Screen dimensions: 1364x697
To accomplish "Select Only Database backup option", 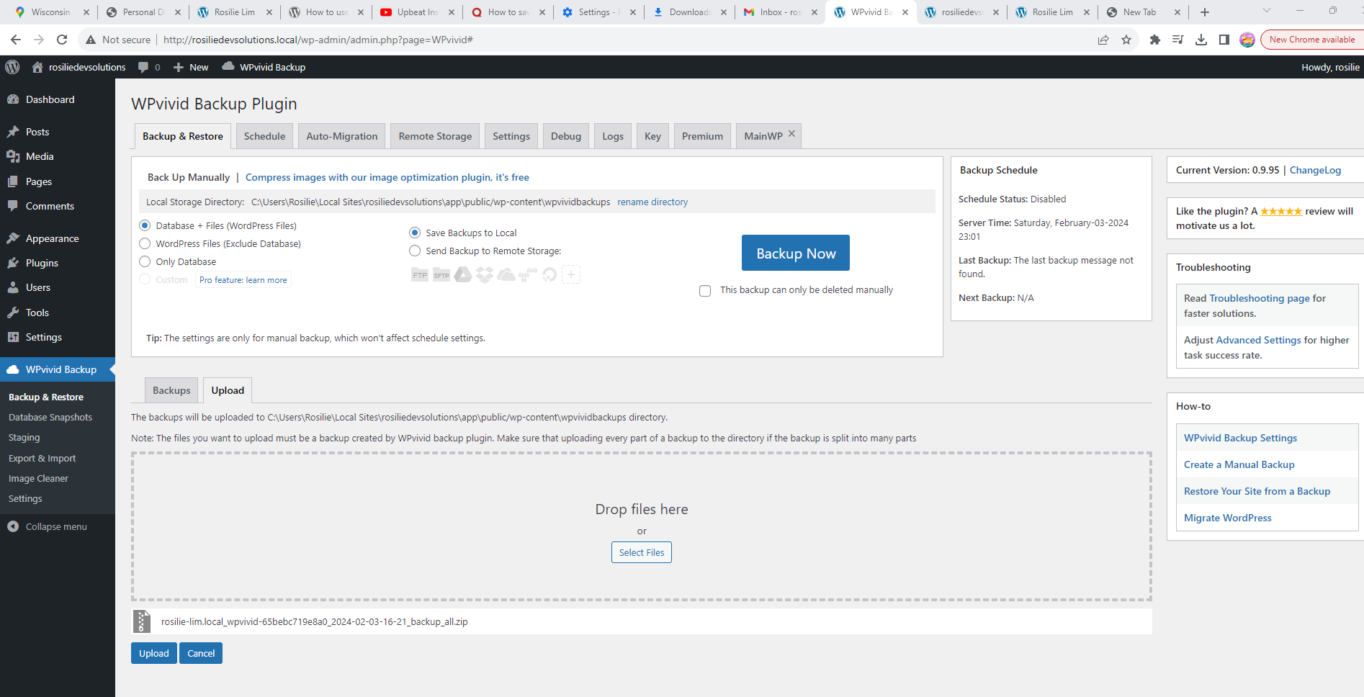I will click(x=145, y=261).
